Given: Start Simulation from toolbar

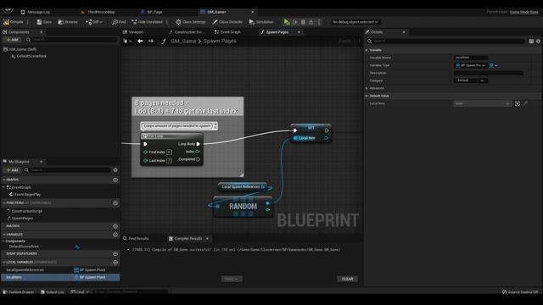Looking at the screenshot, I should pyautogui.click(x=261, y=22).
